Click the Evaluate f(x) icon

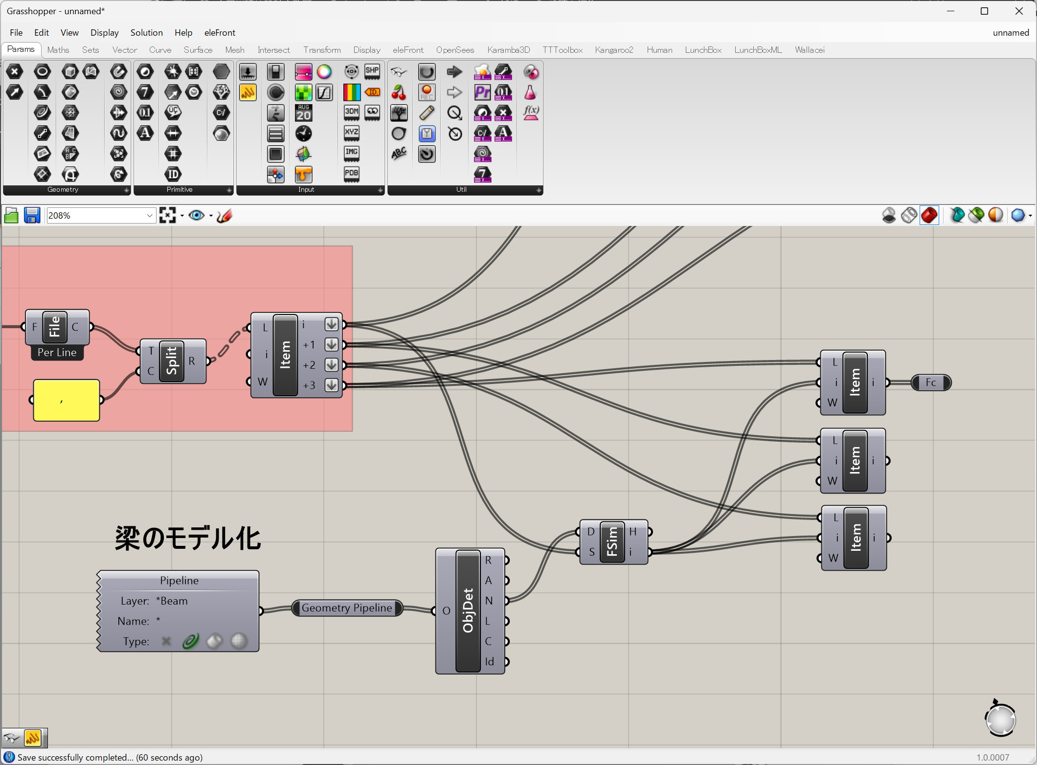[x=531, y=113]
